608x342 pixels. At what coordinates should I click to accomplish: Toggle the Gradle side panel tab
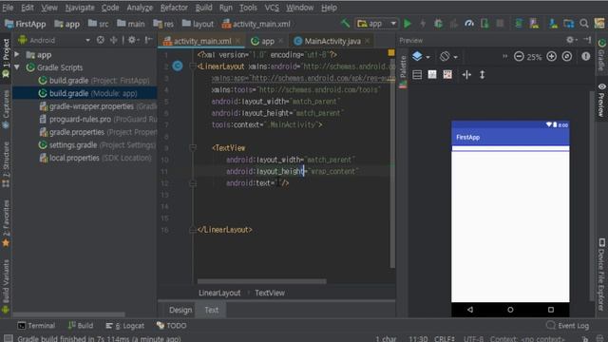point(601,55)
